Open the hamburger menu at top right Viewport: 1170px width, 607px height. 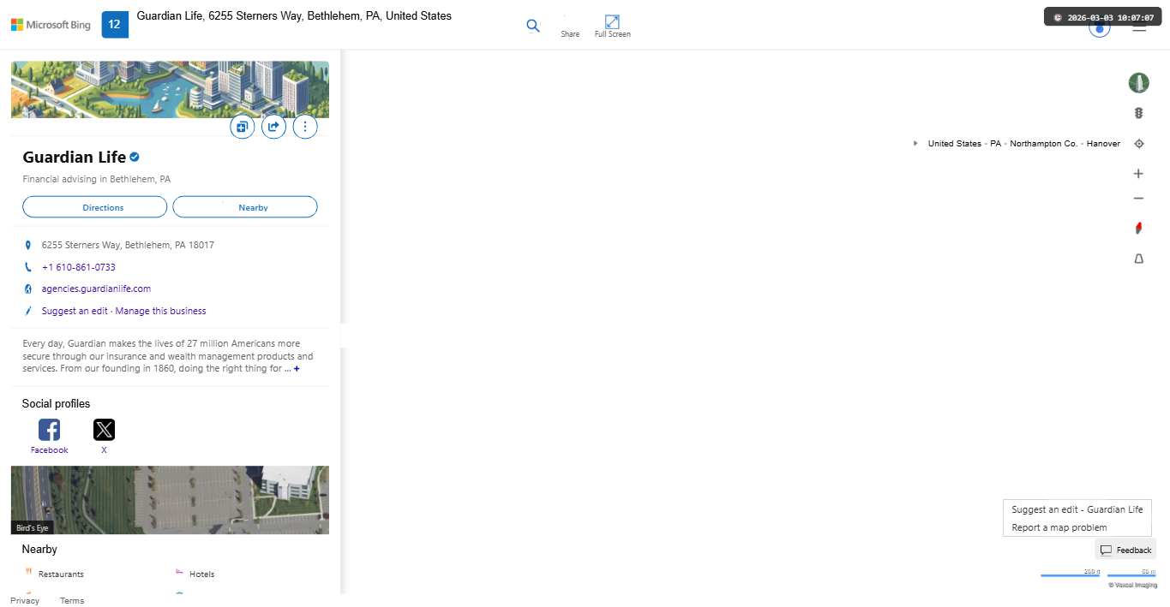(x=1139, y=27)
